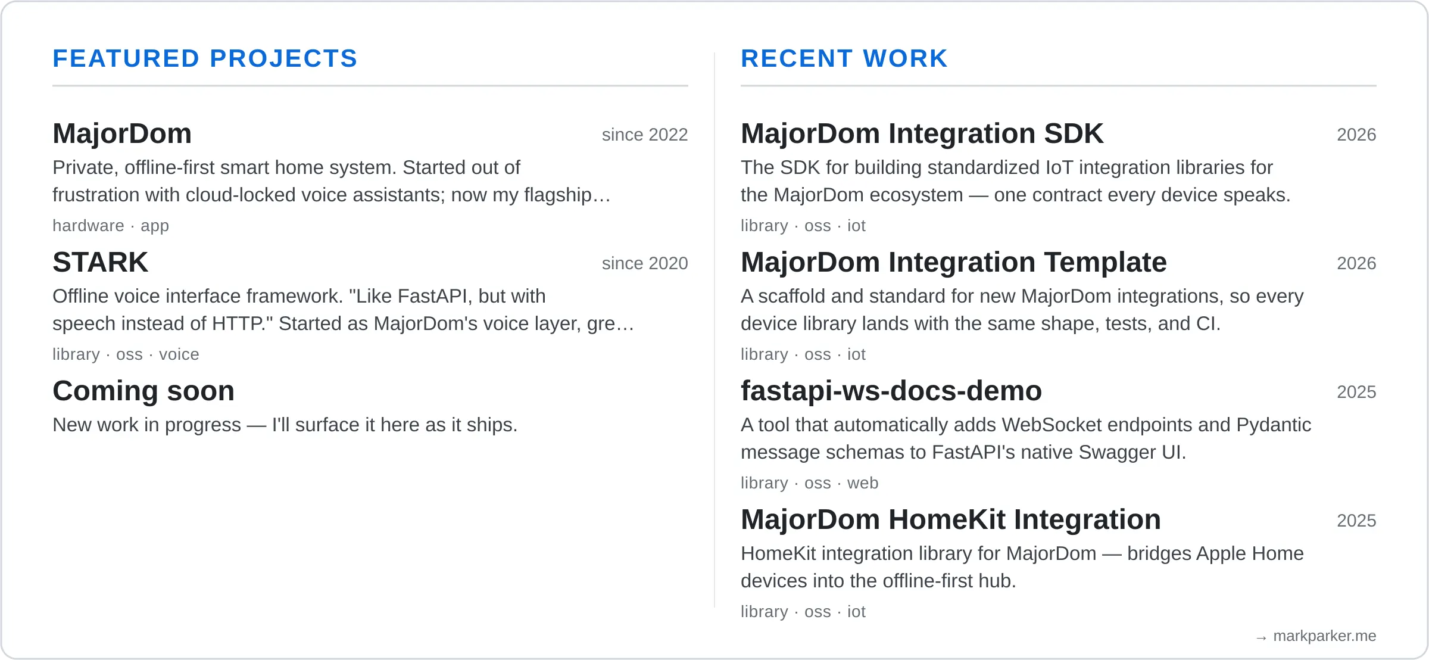1429x660 pixels.
Task: Open MajorDom Integration SDK entry
Action: click(922, 133)
